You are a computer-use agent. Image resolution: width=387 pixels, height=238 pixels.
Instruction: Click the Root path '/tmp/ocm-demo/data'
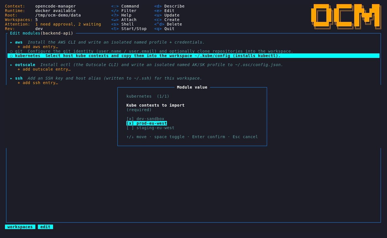(x=58, y=15)
